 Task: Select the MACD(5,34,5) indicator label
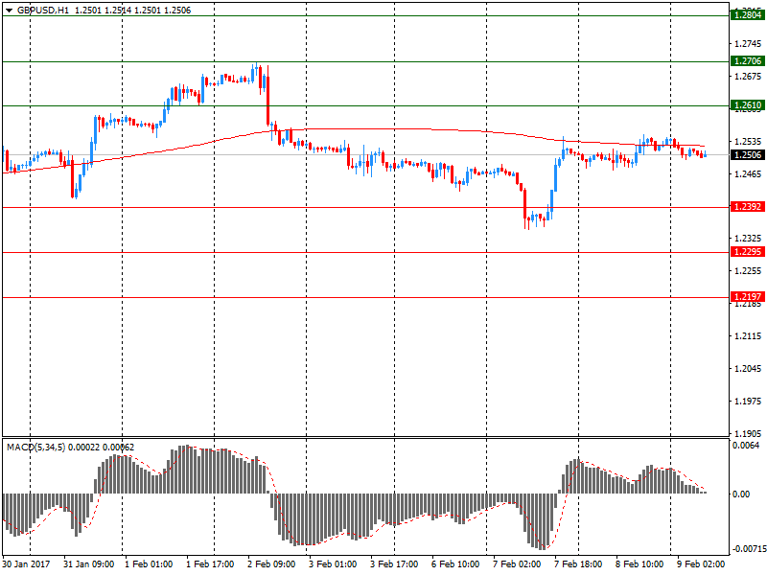pyautogui.click(x=35, y=447)
